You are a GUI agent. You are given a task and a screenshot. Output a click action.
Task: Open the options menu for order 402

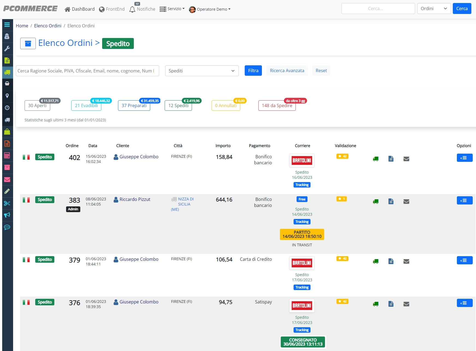[x=465, y=158]
